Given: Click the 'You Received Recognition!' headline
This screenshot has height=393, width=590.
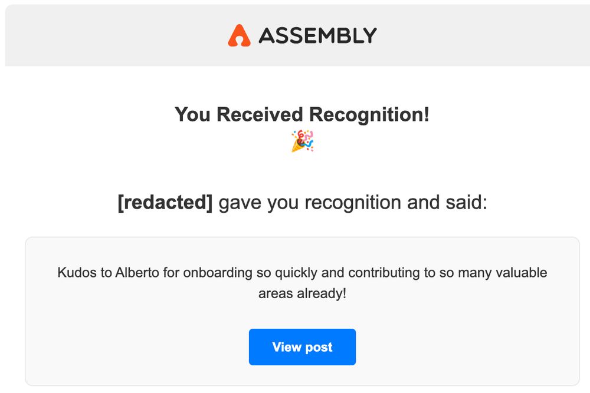Looking at the screenshot, I should click(x=301, y=115).
